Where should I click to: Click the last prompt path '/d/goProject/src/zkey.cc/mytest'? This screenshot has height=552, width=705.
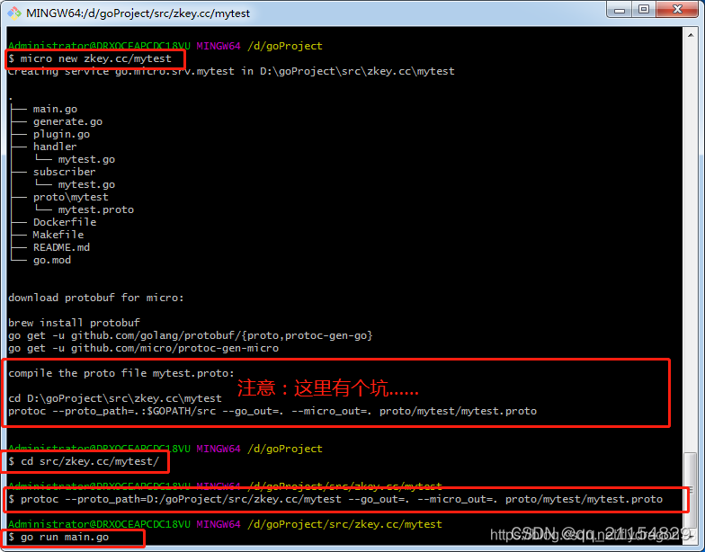click(x=344, y=524)
